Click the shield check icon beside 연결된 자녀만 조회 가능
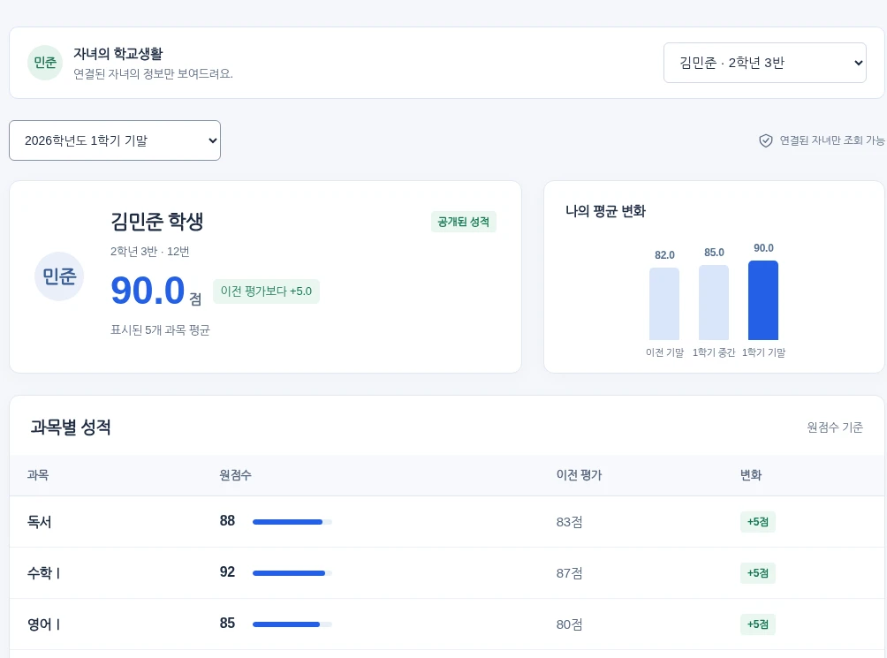This screenshot has height=658, width=887. [765, 140]
